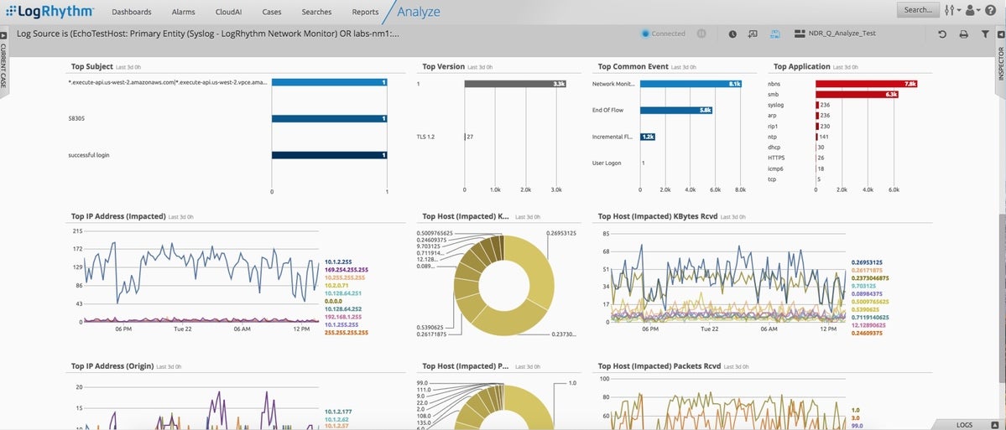Click the red smb application bar
This screenshot has width=1006, height=430.
pos(857,94)
